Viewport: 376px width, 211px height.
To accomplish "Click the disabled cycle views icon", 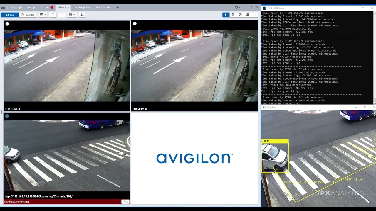I will point(62,15).
